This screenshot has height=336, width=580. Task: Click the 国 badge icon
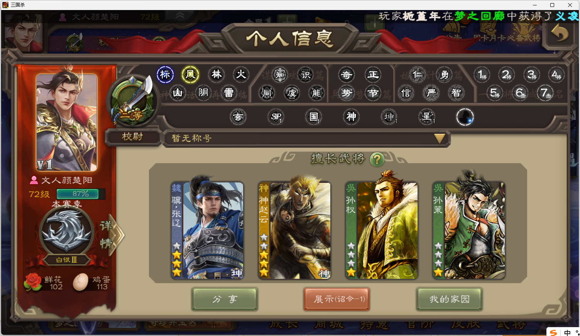pyautogui.click(x=314, y=117)
